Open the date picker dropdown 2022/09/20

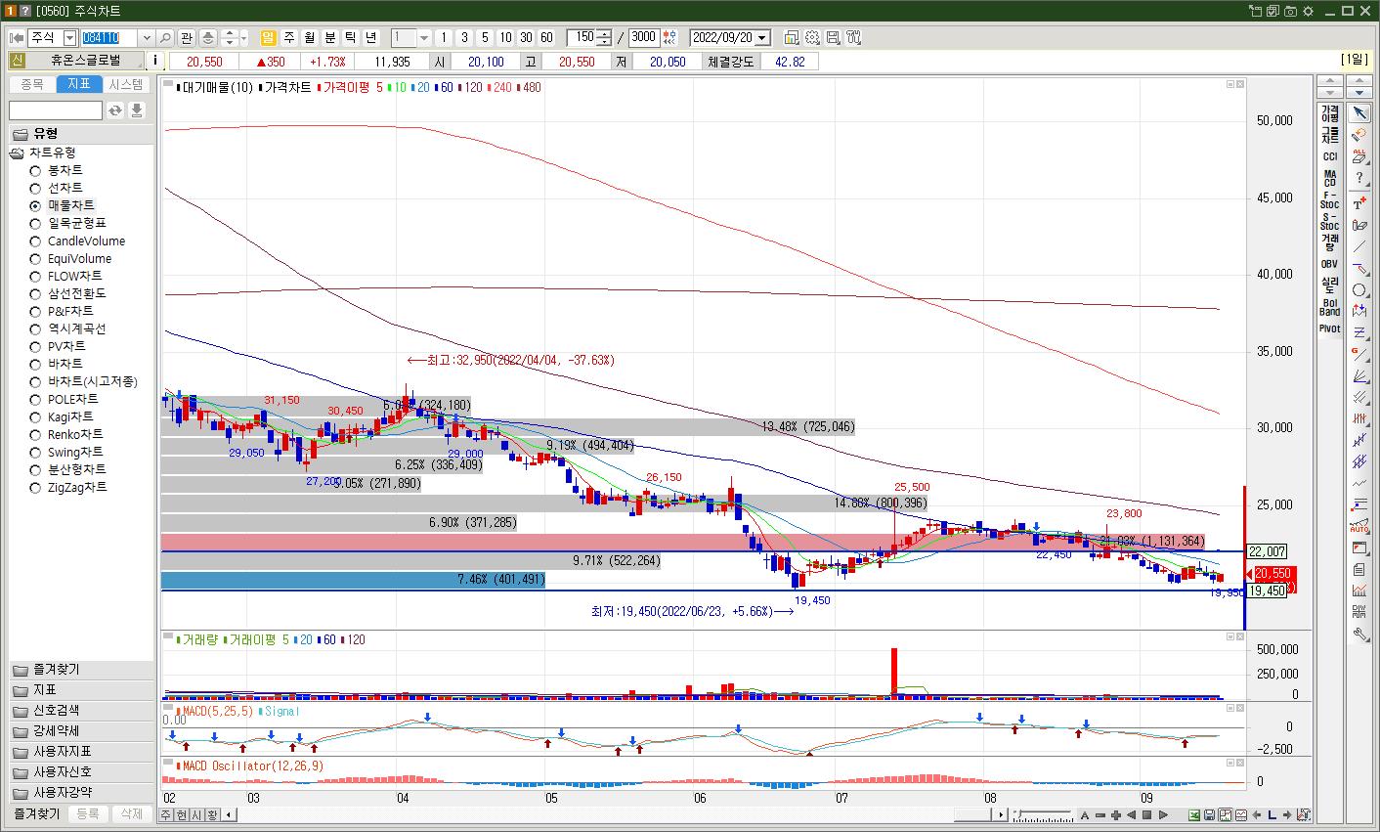(x=763, y=38)
